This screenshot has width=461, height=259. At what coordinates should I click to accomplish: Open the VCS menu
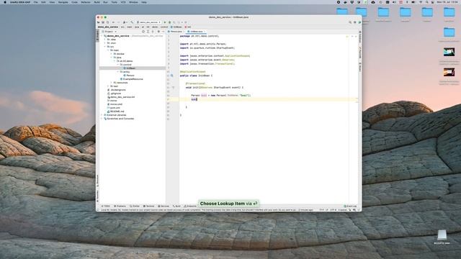[x=123, y=2]
